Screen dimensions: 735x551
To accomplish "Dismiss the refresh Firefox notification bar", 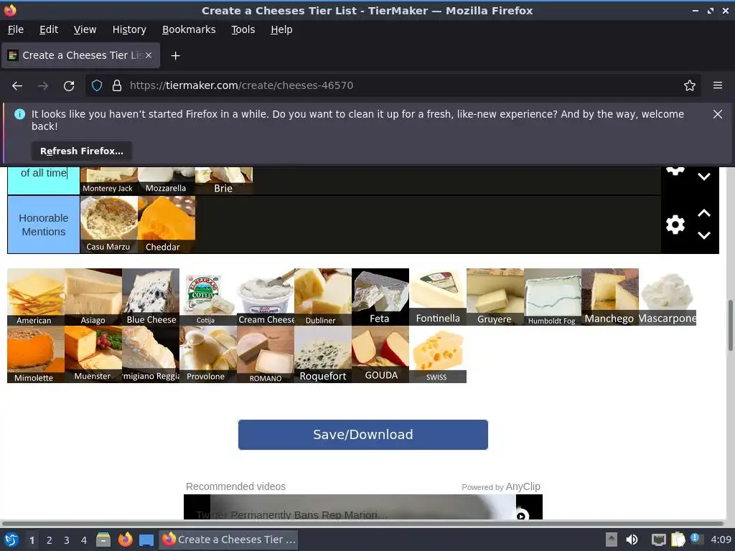I will [717, 114].
